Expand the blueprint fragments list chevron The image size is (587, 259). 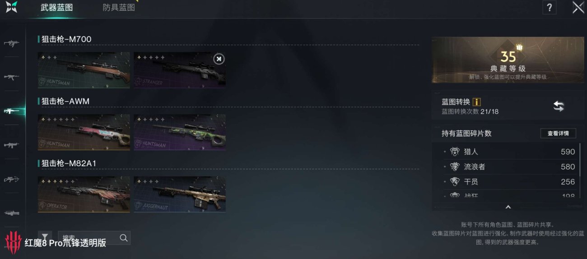tap(508, 207)
